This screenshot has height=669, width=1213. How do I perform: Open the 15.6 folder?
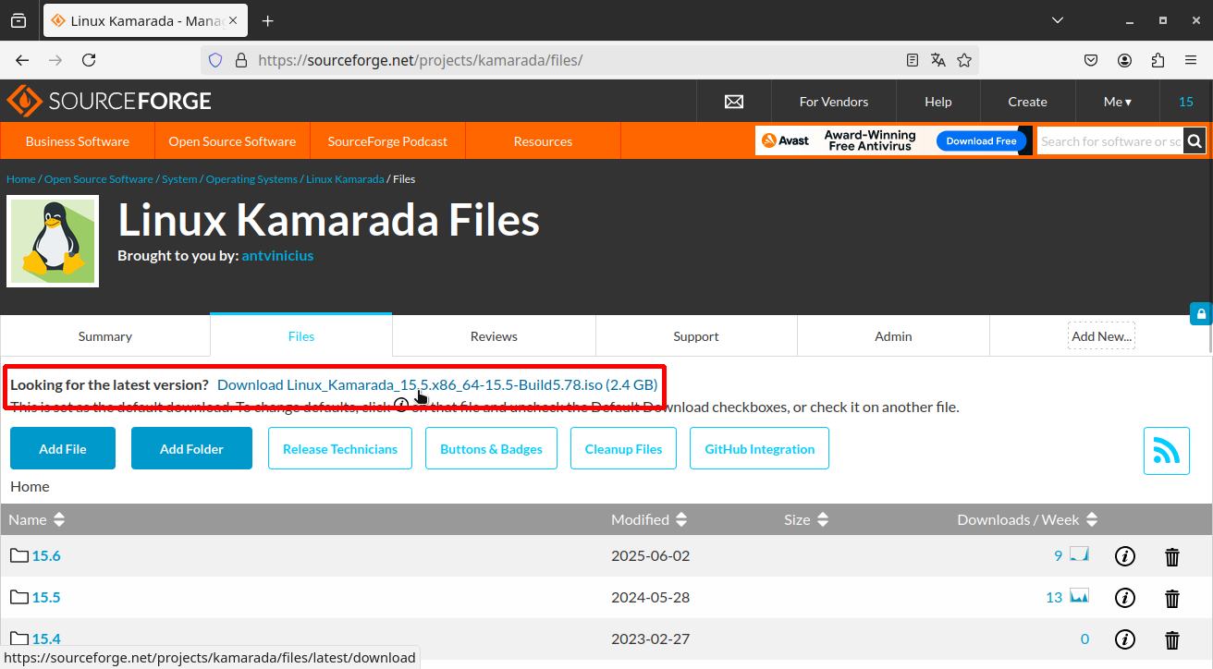[x=46, y=555]
